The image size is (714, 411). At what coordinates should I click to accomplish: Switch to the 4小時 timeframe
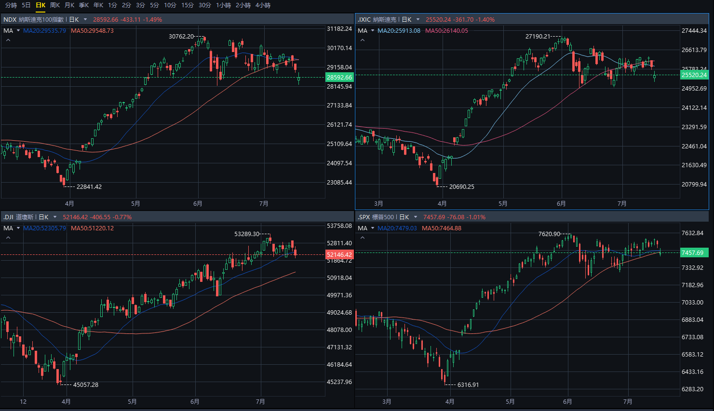[263, 5]
